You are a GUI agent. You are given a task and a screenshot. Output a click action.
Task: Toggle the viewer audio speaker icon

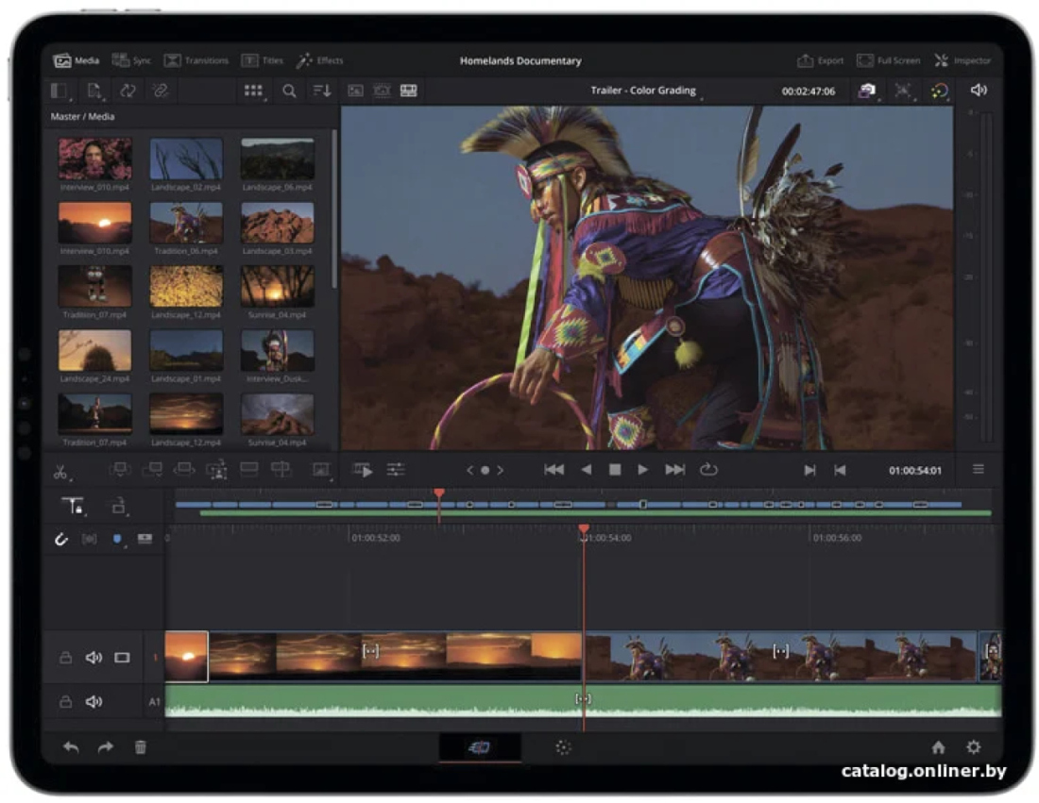click(978, 90)
